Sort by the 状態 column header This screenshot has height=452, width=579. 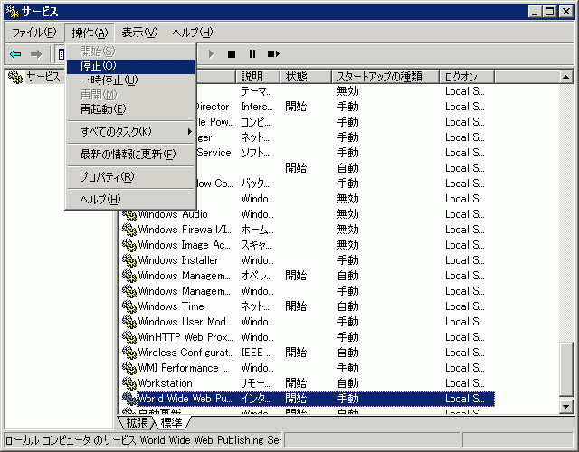click(306, 77)
